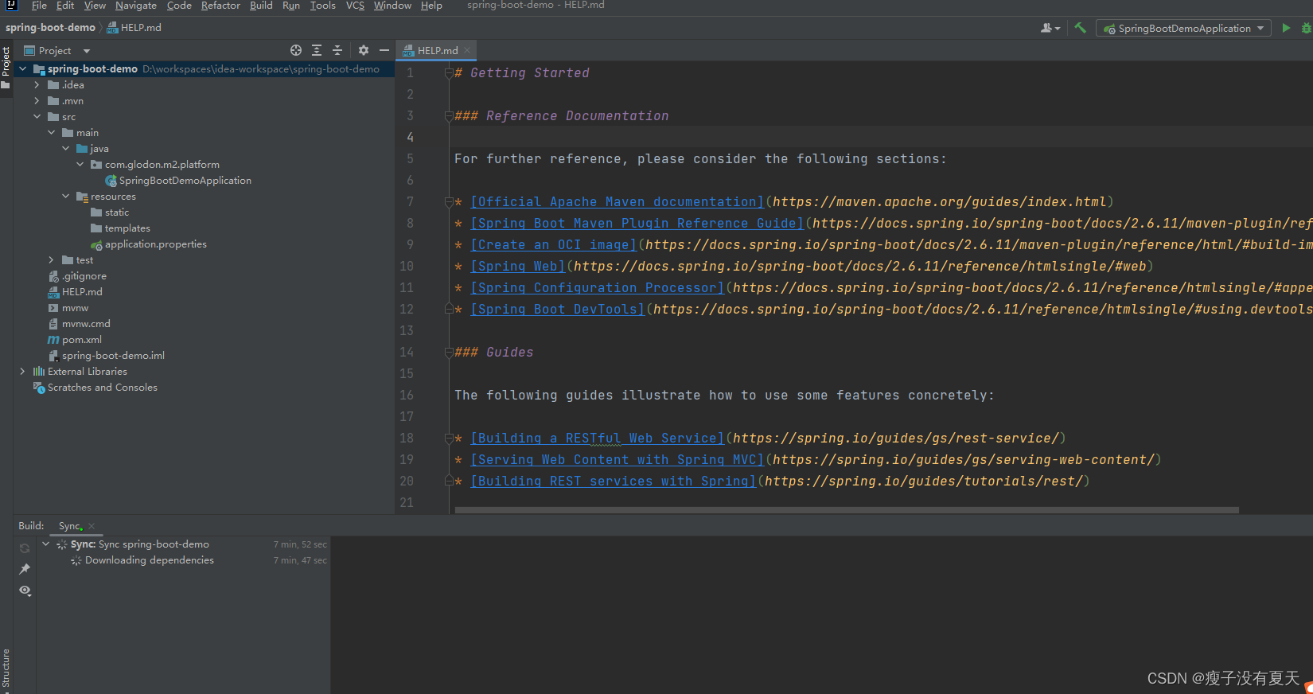Click Expand All icon in Project panel
This screenshot has width=1313, height=694.
pos(317,50)
